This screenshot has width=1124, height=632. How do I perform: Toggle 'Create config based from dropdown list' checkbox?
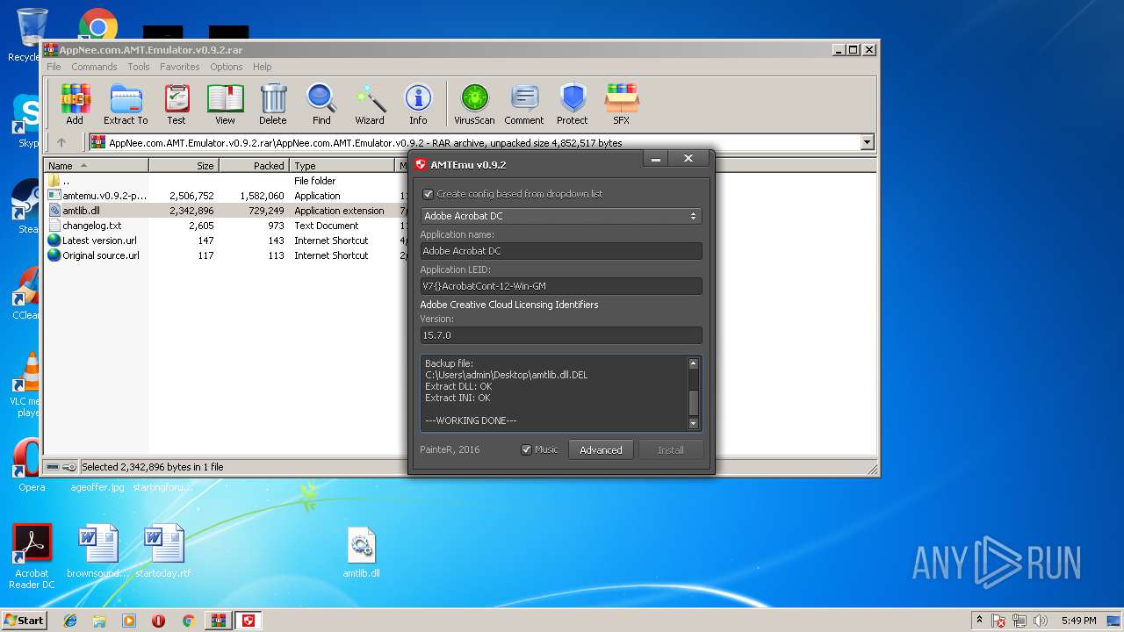coord(429,194)
